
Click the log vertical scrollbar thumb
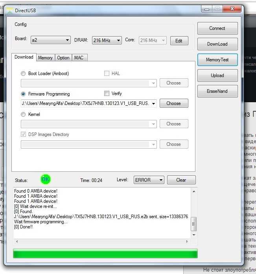point(194,224)
